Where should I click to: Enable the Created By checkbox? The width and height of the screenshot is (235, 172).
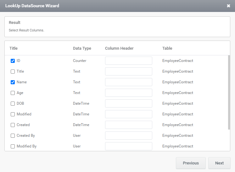tap(13, 136)
